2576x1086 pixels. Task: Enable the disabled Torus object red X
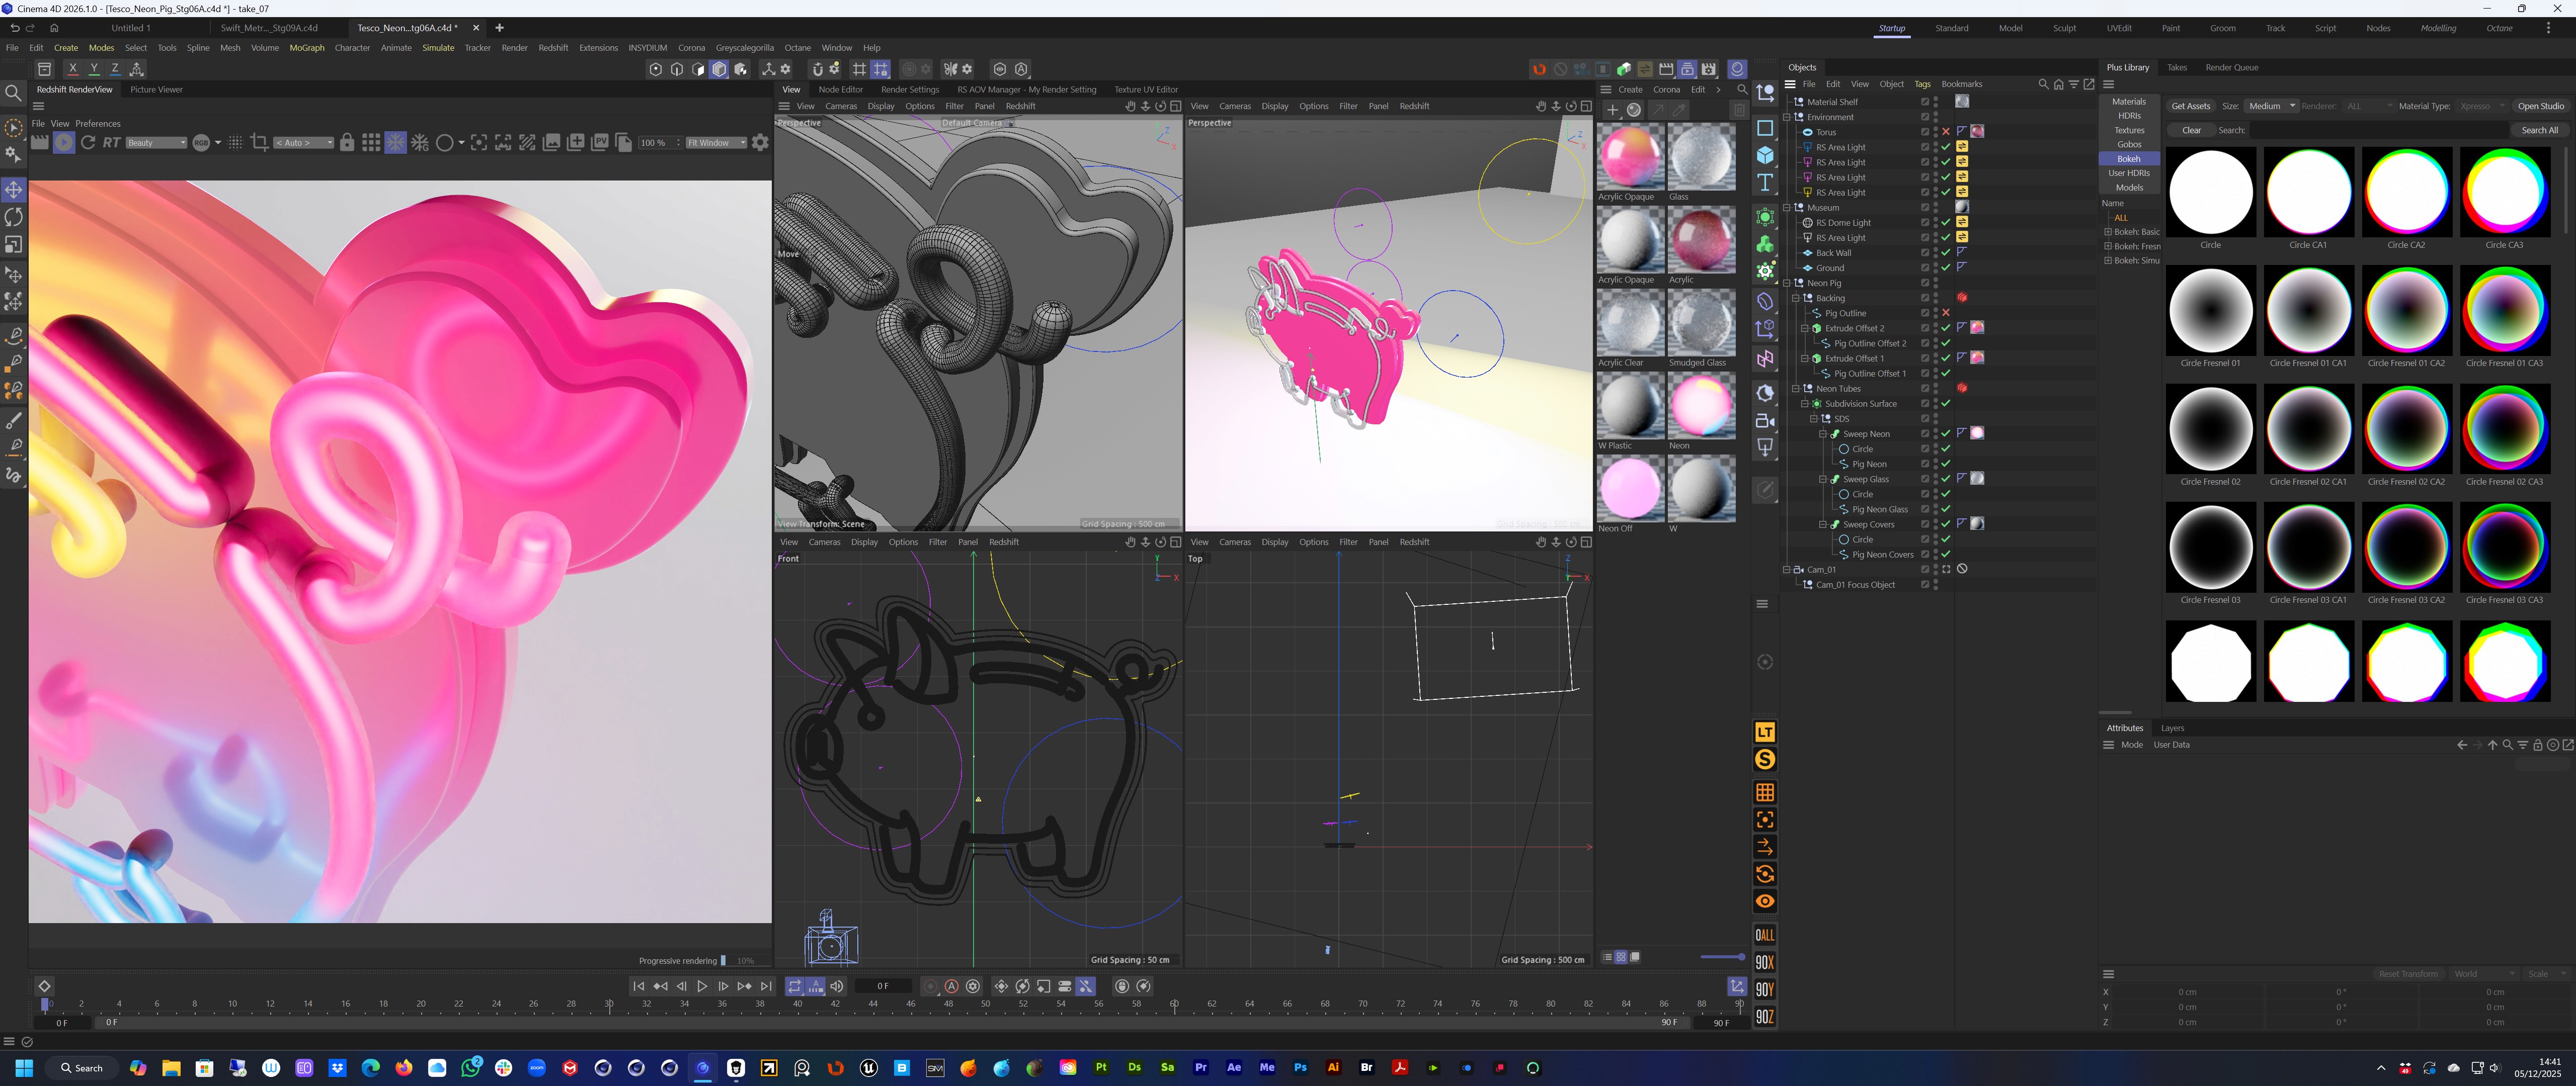coord(1945,132)
